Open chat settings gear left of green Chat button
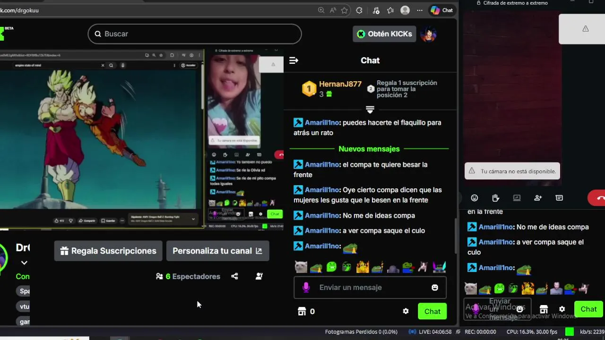Screen dimensions: 605x340 [406, 311]
